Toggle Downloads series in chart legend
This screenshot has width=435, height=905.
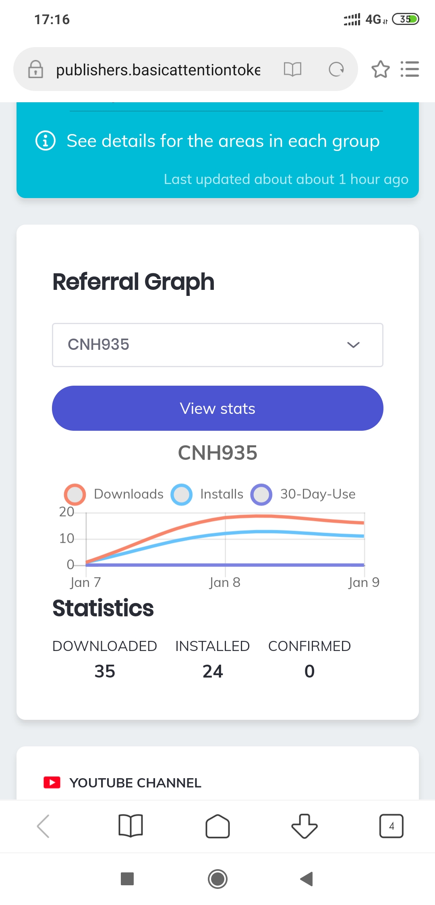point(115,494)
